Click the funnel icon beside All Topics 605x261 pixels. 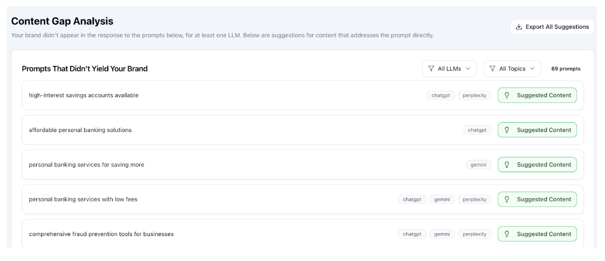492,69
